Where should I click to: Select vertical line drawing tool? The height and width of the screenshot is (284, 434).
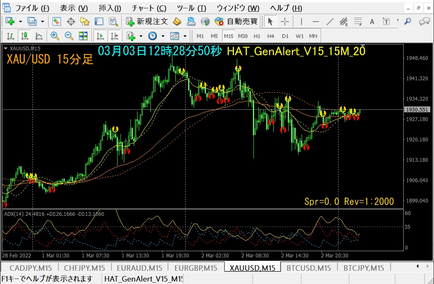pyautogui.click(x=301, y=21)
